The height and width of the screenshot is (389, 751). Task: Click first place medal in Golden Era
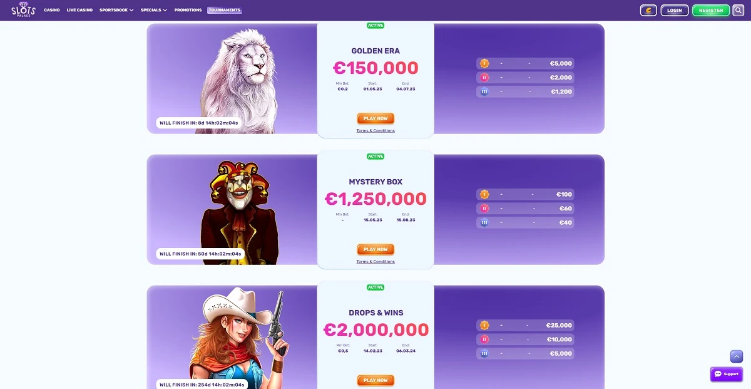484,63
